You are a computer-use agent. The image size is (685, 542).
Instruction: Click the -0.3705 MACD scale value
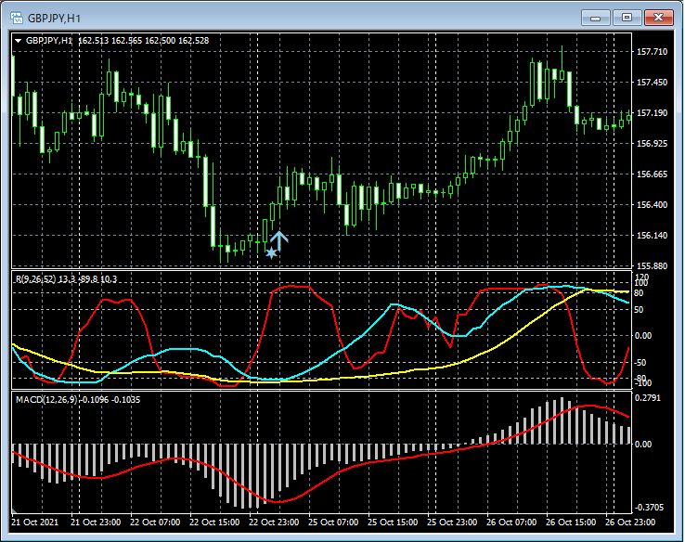651,508
